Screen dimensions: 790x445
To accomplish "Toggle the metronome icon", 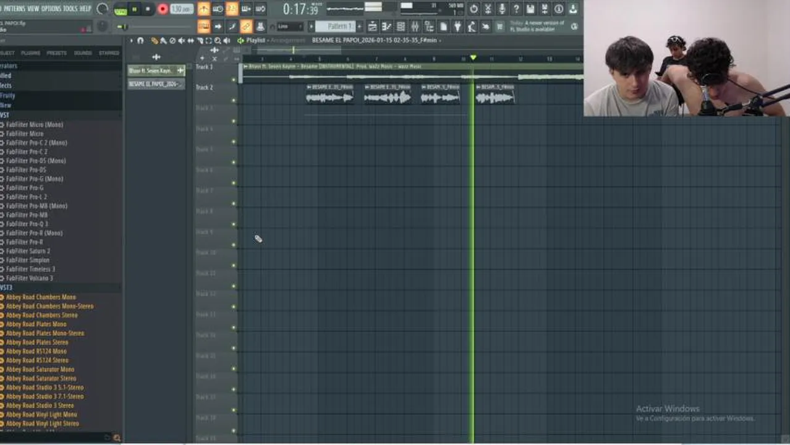I will point(204,9).
